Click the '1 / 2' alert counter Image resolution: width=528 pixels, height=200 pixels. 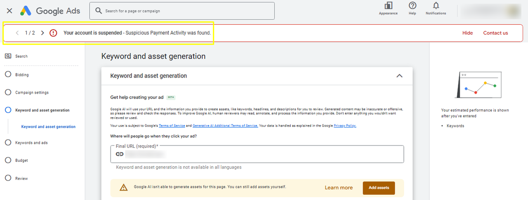[x=30, y=33]
